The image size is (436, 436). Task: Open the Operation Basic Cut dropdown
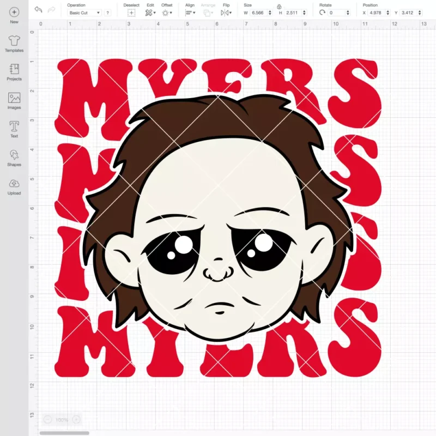click(x=84, y=13)
